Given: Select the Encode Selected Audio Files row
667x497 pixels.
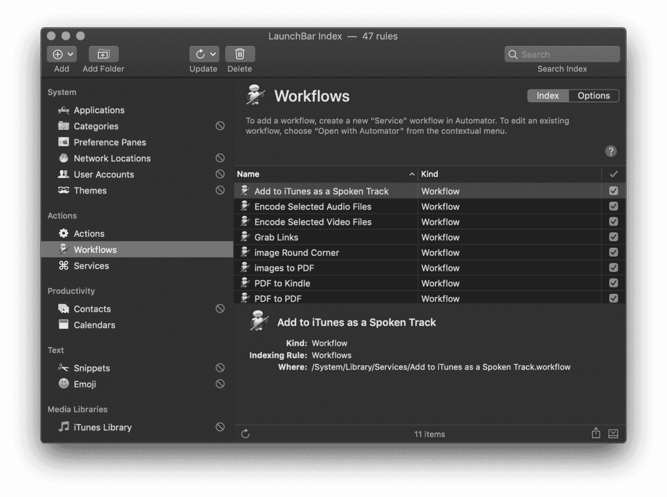Looking at the screenshot, I should [429, 207].
